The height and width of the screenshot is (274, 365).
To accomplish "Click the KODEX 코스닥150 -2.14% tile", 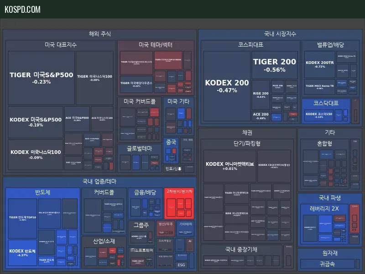I will click(318, 115).
